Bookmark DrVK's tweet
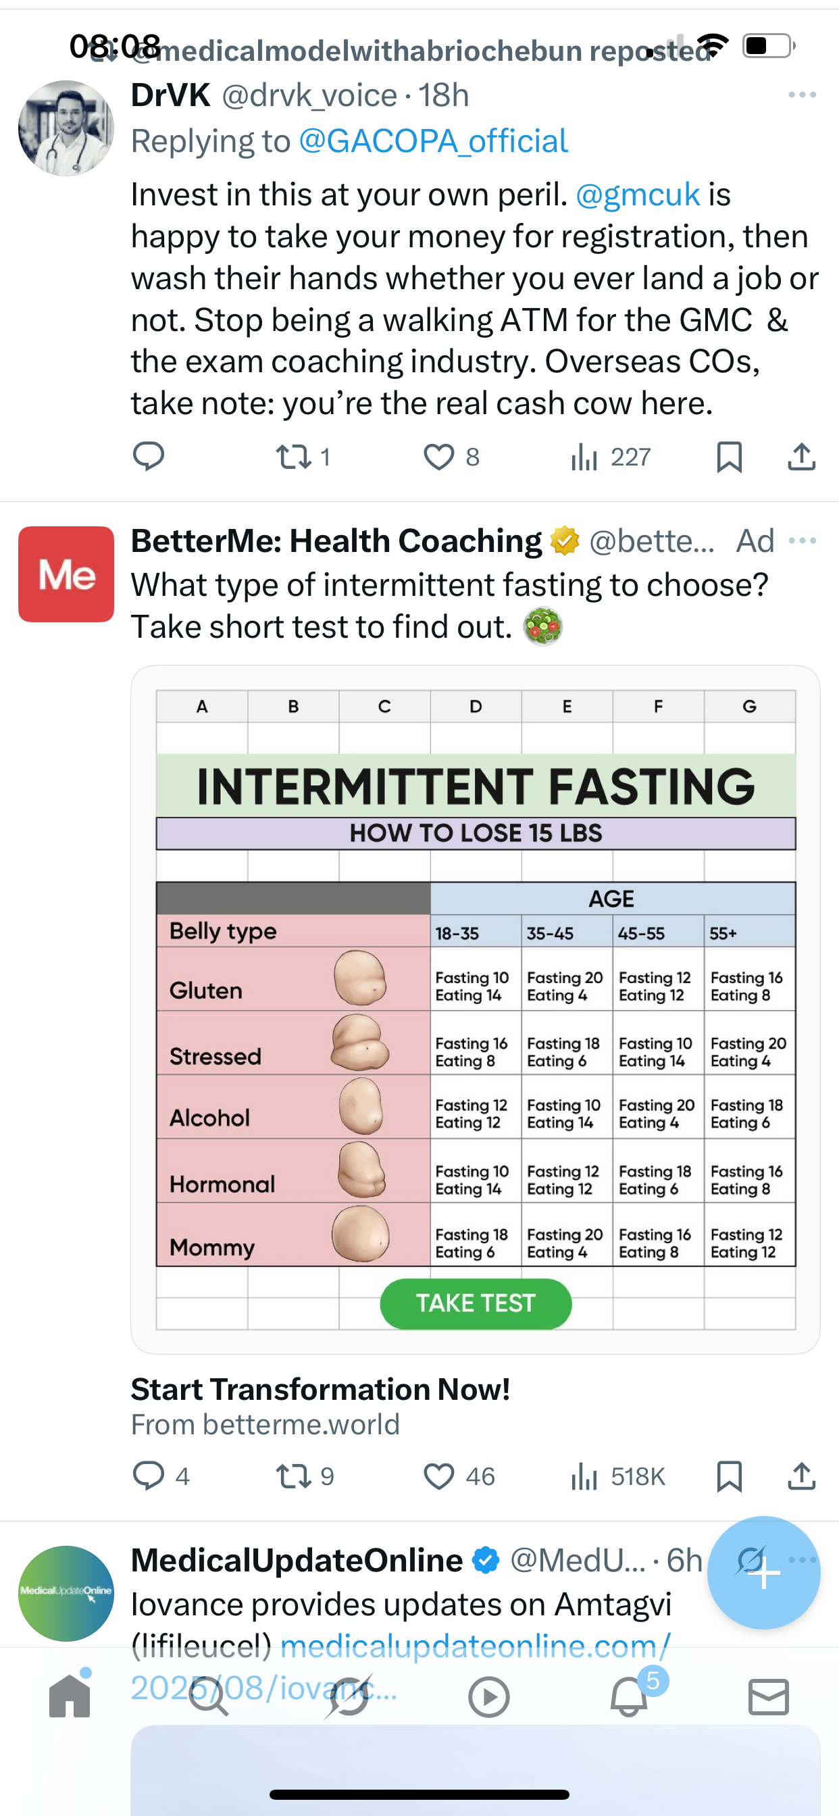This screenshot has width=839, height=1816. (729, 457)
